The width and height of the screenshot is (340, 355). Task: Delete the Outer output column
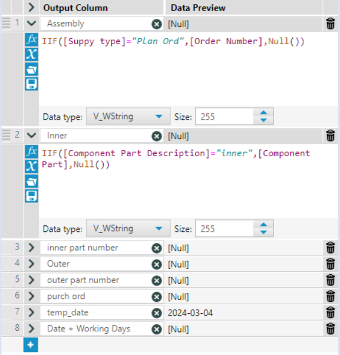pyautogui.click(x=330, y=264)
